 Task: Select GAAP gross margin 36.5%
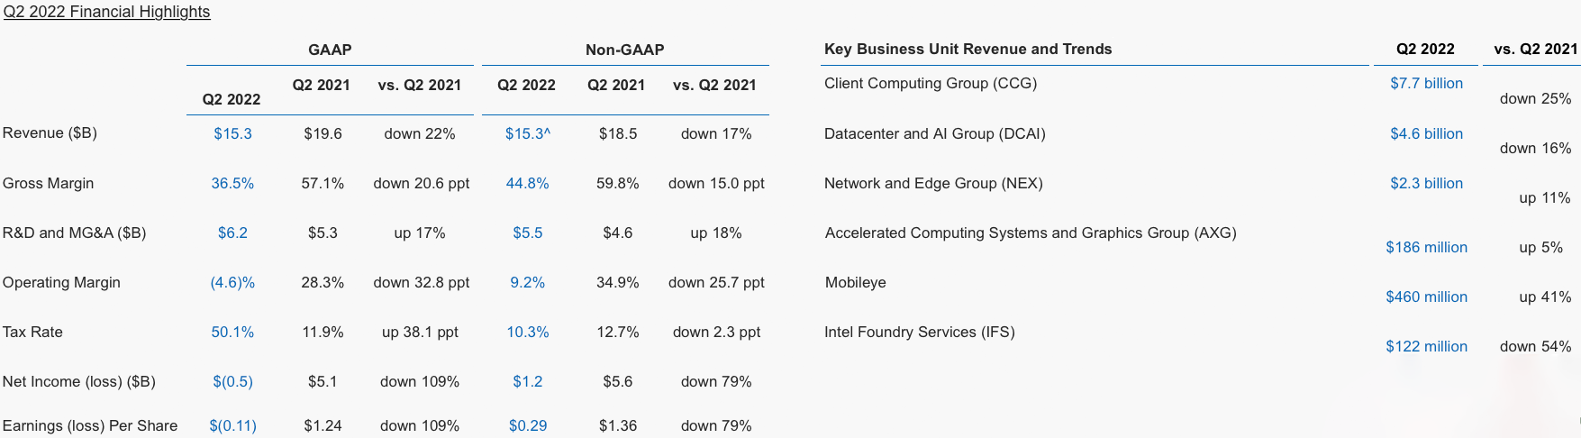(232, 183)
